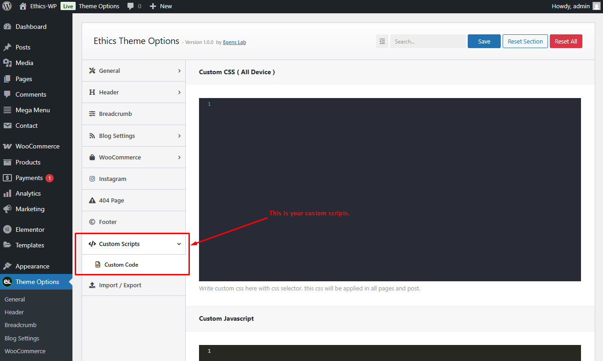Click the Payments notification badge

[x=50, y=178]
